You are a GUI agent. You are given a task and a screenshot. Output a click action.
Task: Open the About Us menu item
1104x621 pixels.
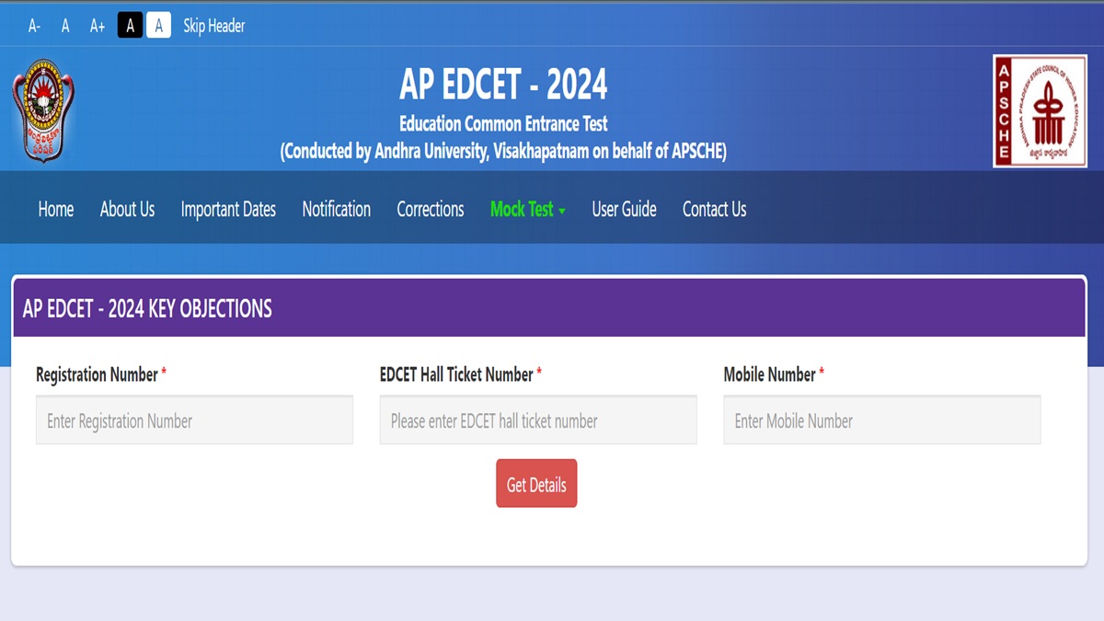click(x=127, y=210)
